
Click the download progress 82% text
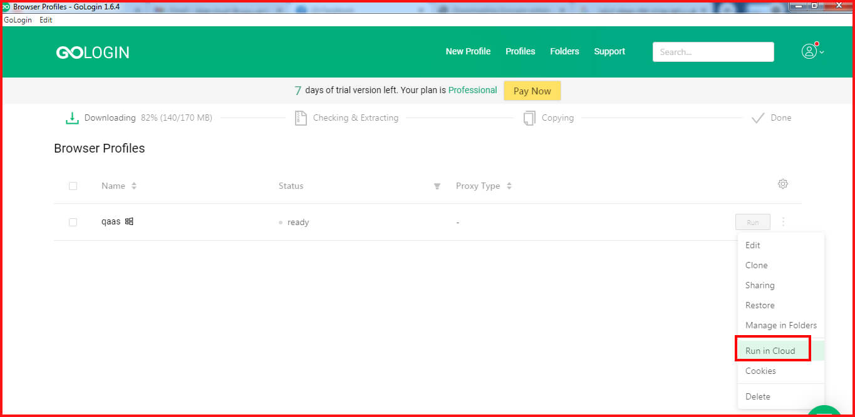click(177, 118)
